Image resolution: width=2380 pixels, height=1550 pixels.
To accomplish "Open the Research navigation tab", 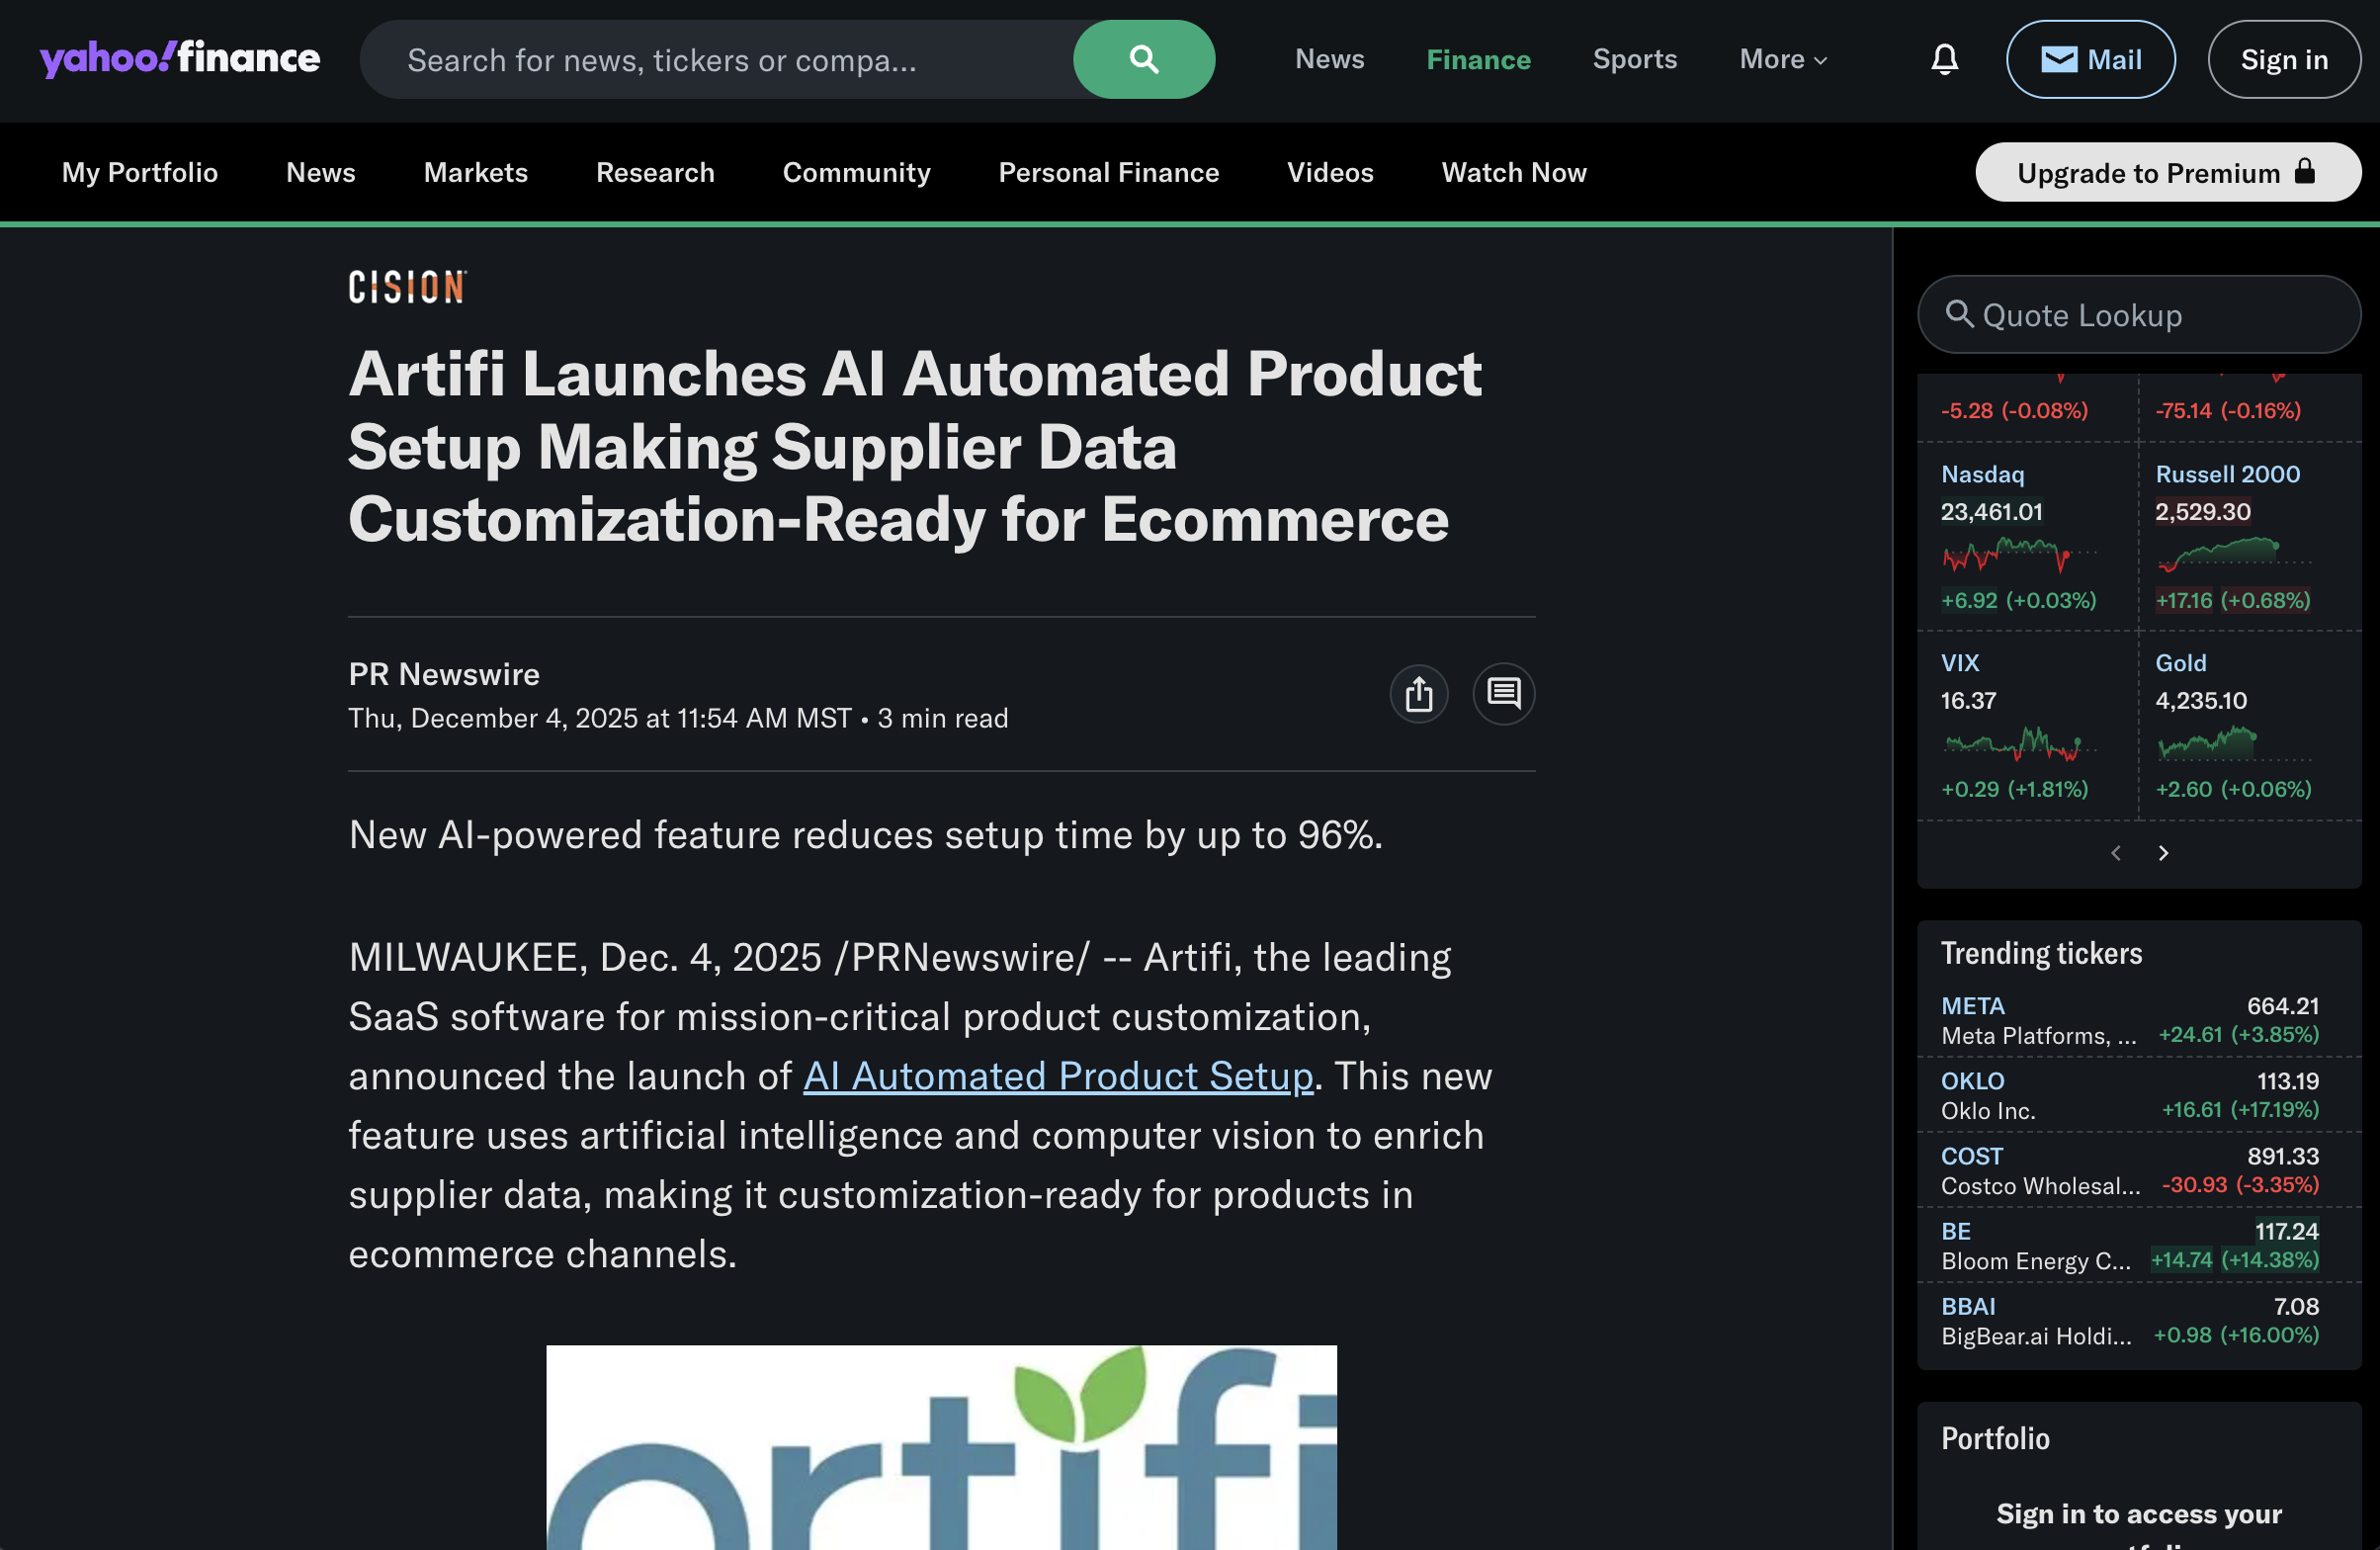I will [655, 173].
